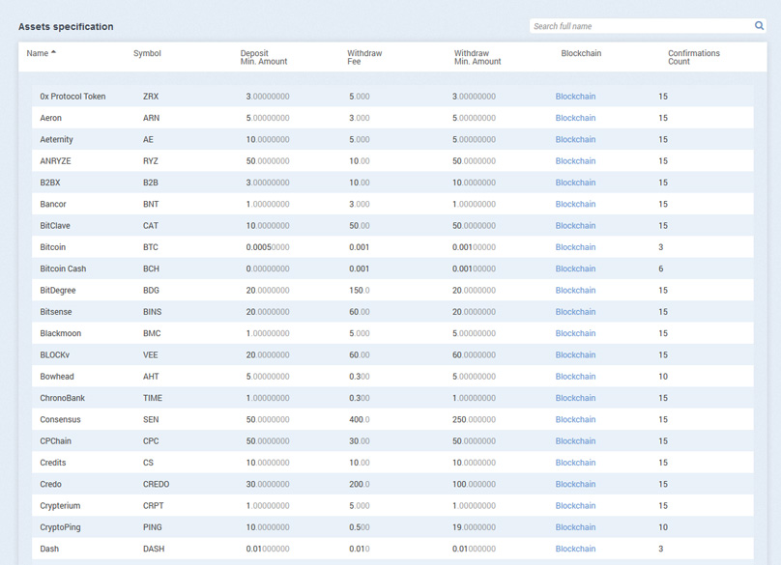Screen dimensions: 781x565
Task: Sort by the Symbol column header
Action: point(147,53)
